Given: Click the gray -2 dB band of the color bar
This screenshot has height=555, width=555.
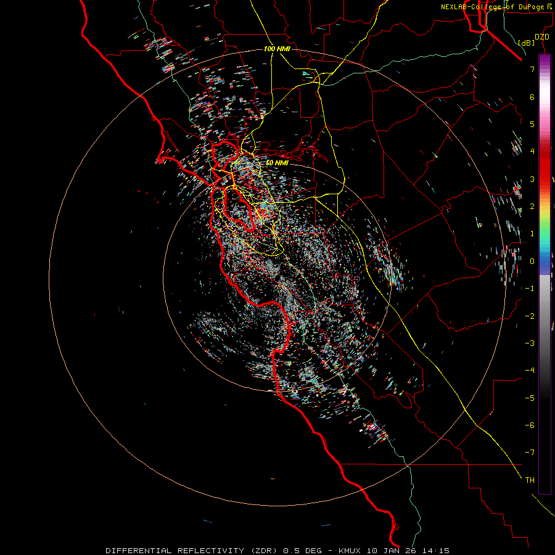Looking at the screenshot, I should pos(545,316).
